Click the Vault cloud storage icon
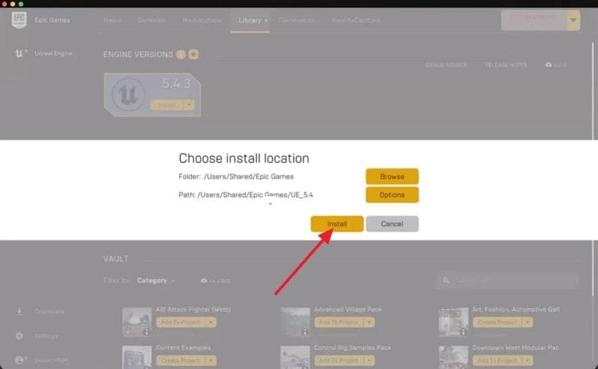 click(204, 281)
